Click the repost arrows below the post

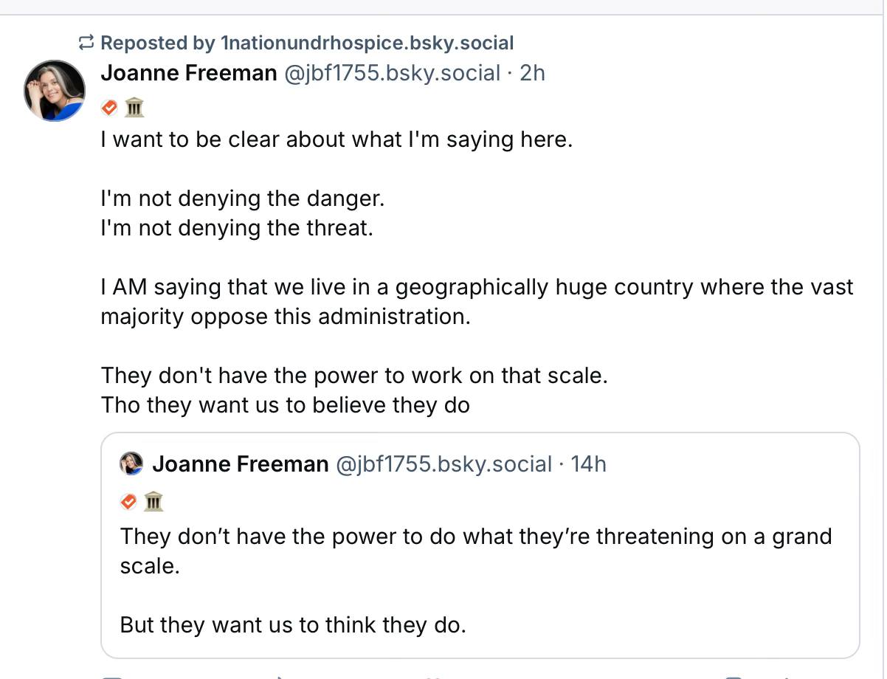[280, 675]
